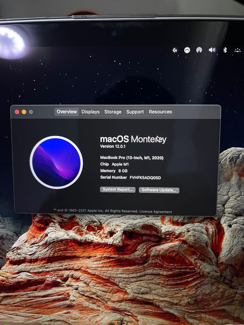Click the volume speaker icon in menu bar
This screenshot has height=325, width=244.
[212, 50]
